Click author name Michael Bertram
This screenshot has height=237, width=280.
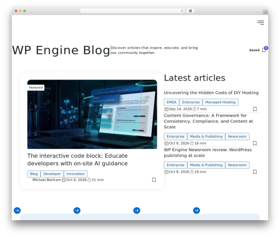point(46,180)
